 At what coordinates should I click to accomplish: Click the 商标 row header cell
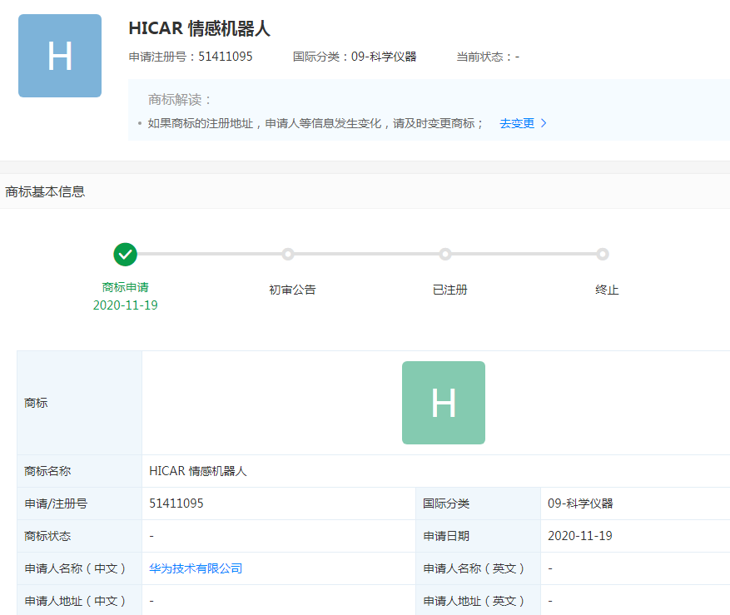tap(80, 403)
